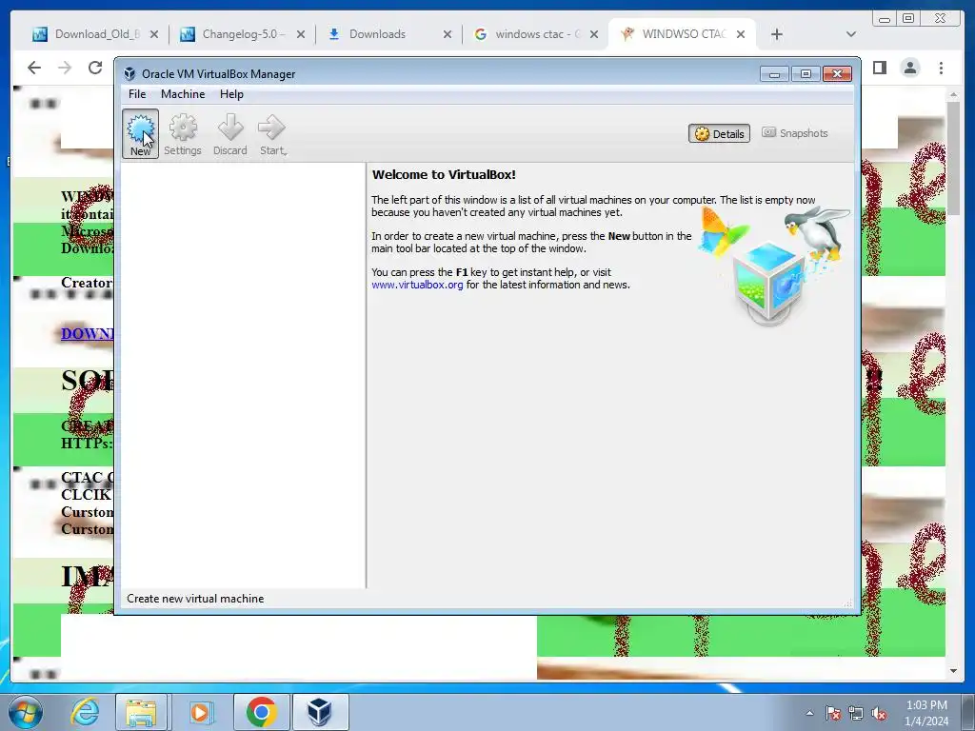Click the Start arrow toolbar icon
975x731 pixels.
(x=272, y=133)
